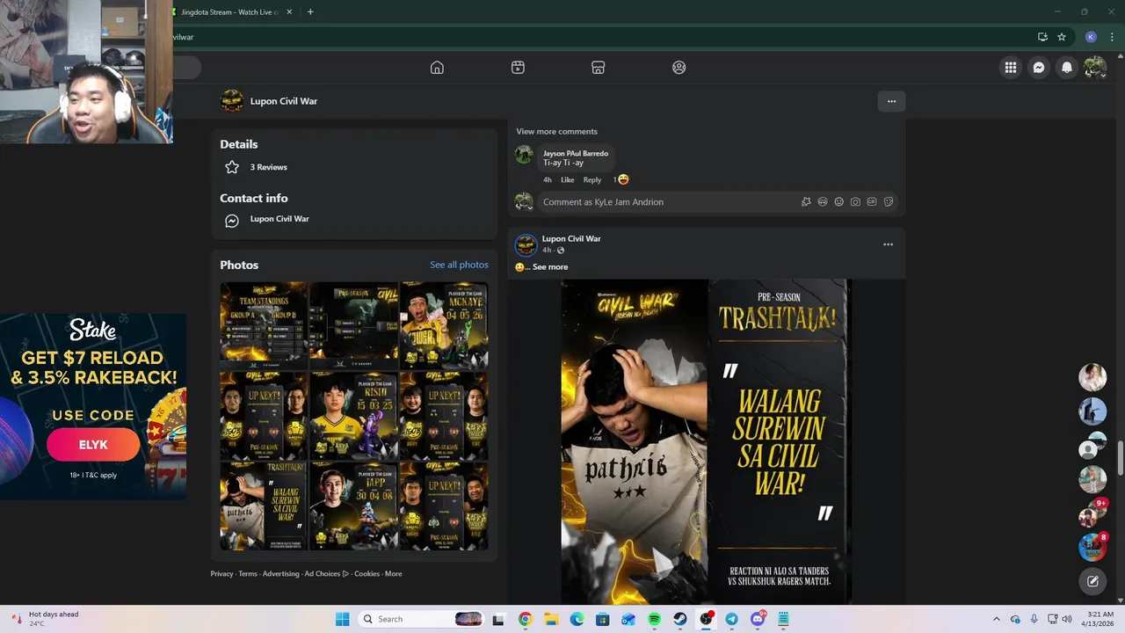
Task: Click install/cast icon in address bar
Action: pos(1042,37)
